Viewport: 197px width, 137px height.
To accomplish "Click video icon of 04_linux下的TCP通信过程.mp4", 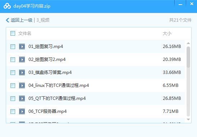I will (22, 85).
